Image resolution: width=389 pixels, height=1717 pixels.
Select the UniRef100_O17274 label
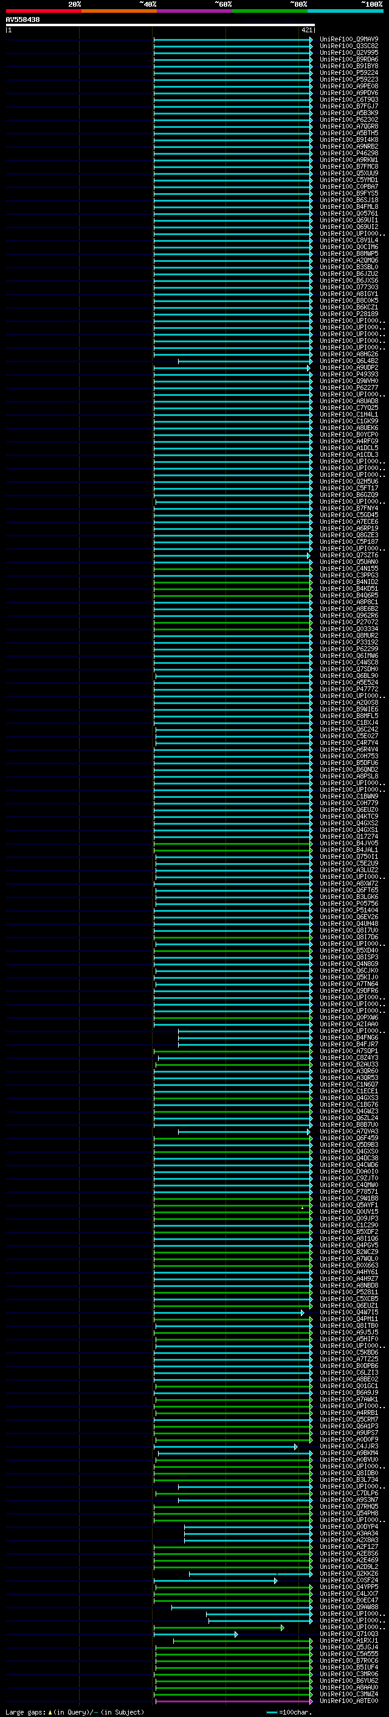click(349, 836)
